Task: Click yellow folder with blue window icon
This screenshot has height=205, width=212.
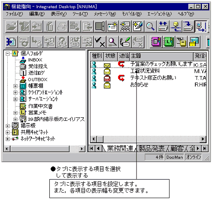Action: [194, 42]
